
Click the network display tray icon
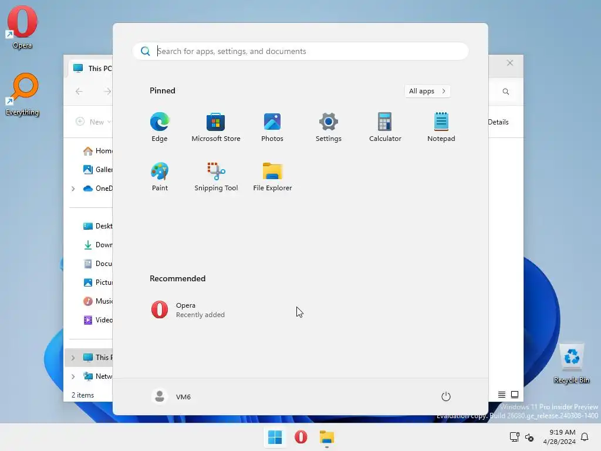(514, 437)
